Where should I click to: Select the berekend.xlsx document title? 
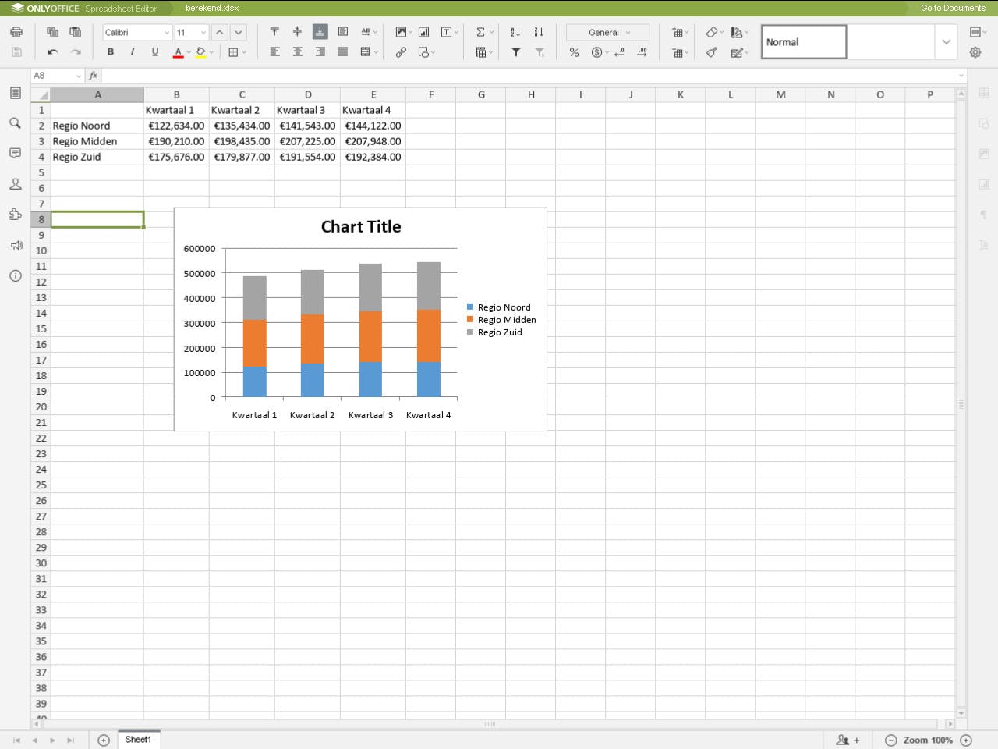212,8
